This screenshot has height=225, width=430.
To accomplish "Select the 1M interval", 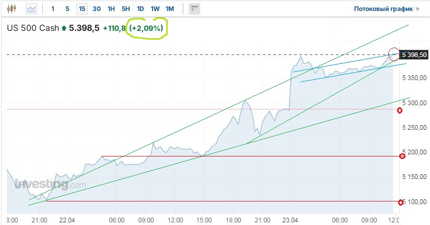I will point(170,9).
